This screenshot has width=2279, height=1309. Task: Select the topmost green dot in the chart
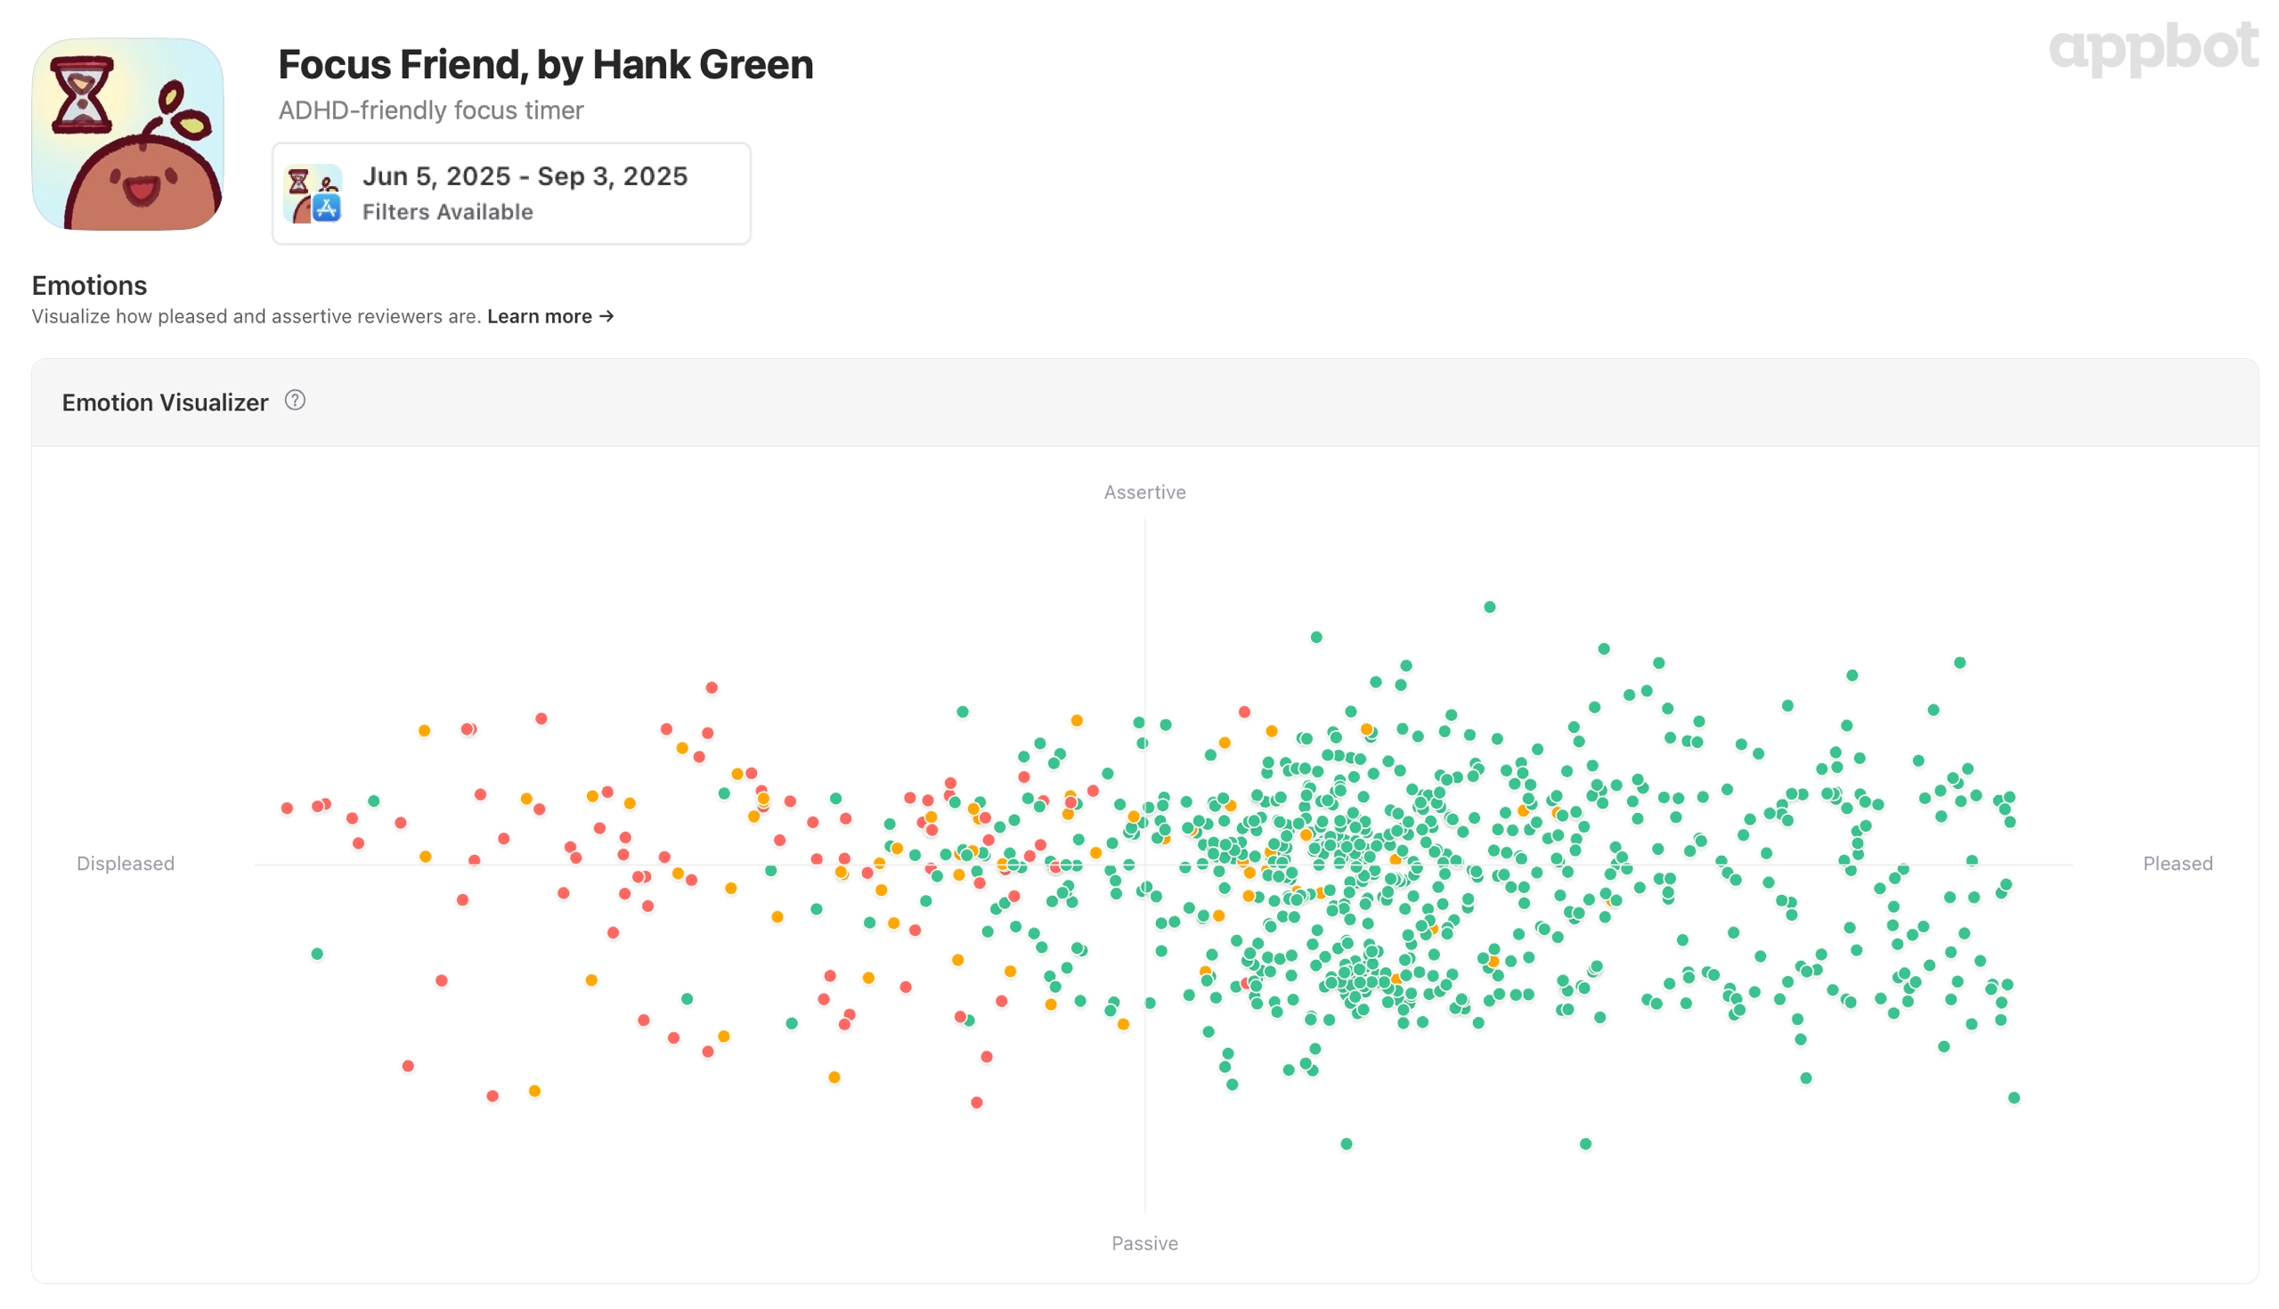click(1490, 607)
